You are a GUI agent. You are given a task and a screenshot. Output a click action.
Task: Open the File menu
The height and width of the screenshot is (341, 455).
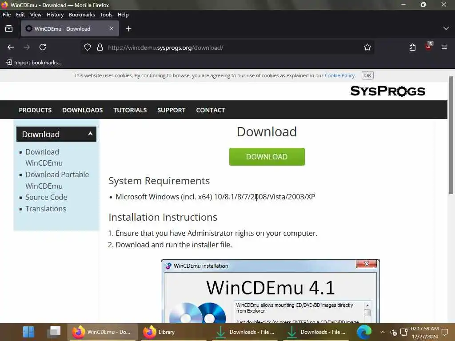[x=6, y=15]
